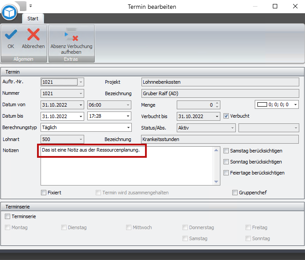Check the Donnerstag weekday box
Screen dimensions: 305x260
(x=185, y=227)
